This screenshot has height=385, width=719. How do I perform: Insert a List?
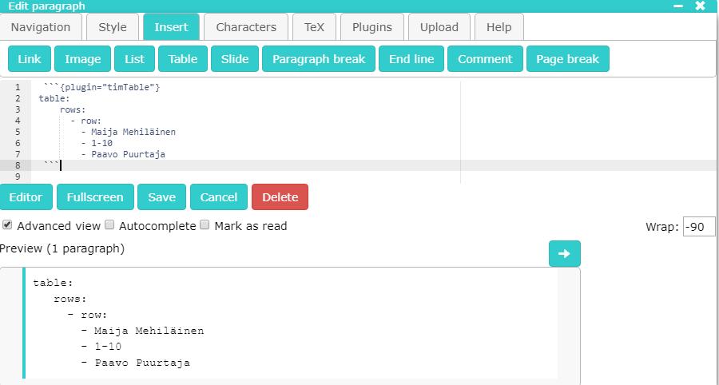(134, 58)
